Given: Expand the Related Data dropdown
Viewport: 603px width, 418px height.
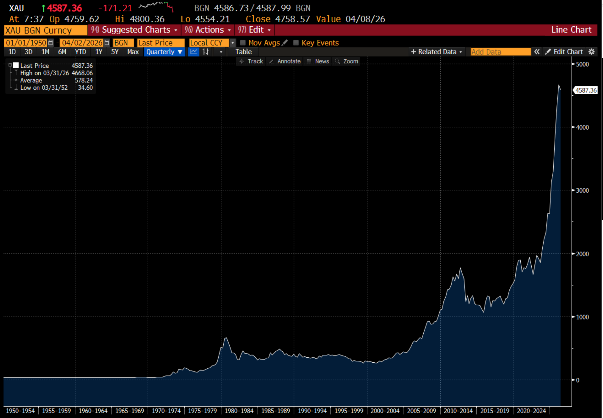Looking at the screenshot, I should (x=436, y=52).
